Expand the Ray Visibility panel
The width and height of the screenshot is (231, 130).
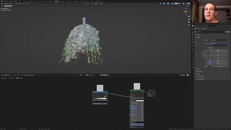(x=199, y=72)
